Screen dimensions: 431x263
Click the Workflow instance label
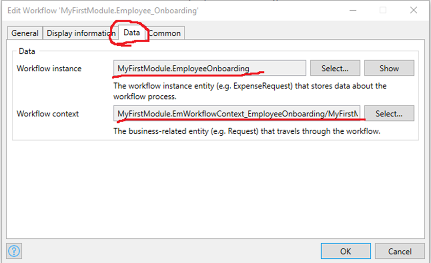[49, 68]
